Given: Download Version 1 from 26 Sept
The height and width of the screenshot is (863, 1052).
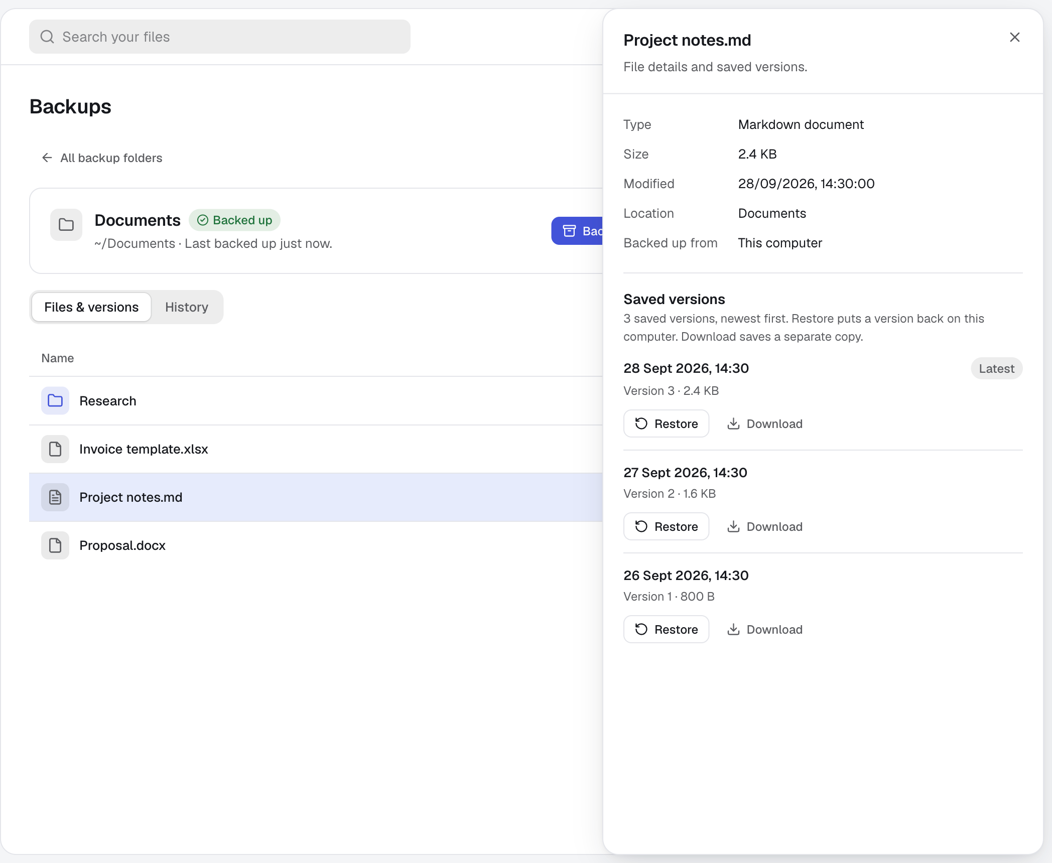Looking at the screenshot, I should pos(765,629).
